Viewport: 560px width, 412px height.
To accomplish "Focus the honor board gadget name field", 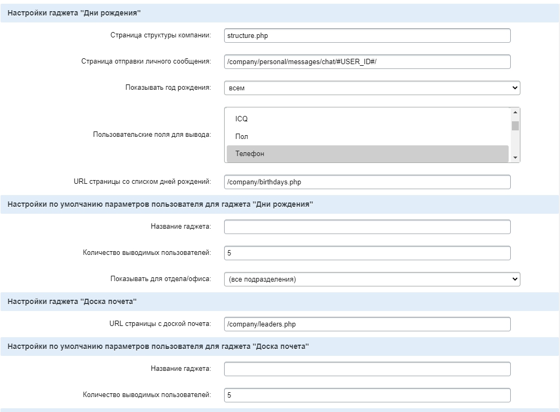I will 367,369.
